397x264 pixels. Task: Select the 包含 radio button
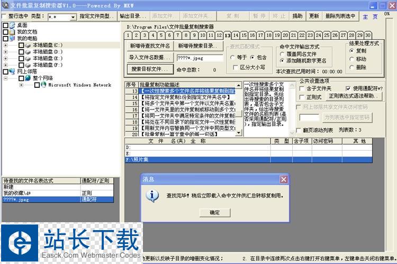click(x=252, y=58)
